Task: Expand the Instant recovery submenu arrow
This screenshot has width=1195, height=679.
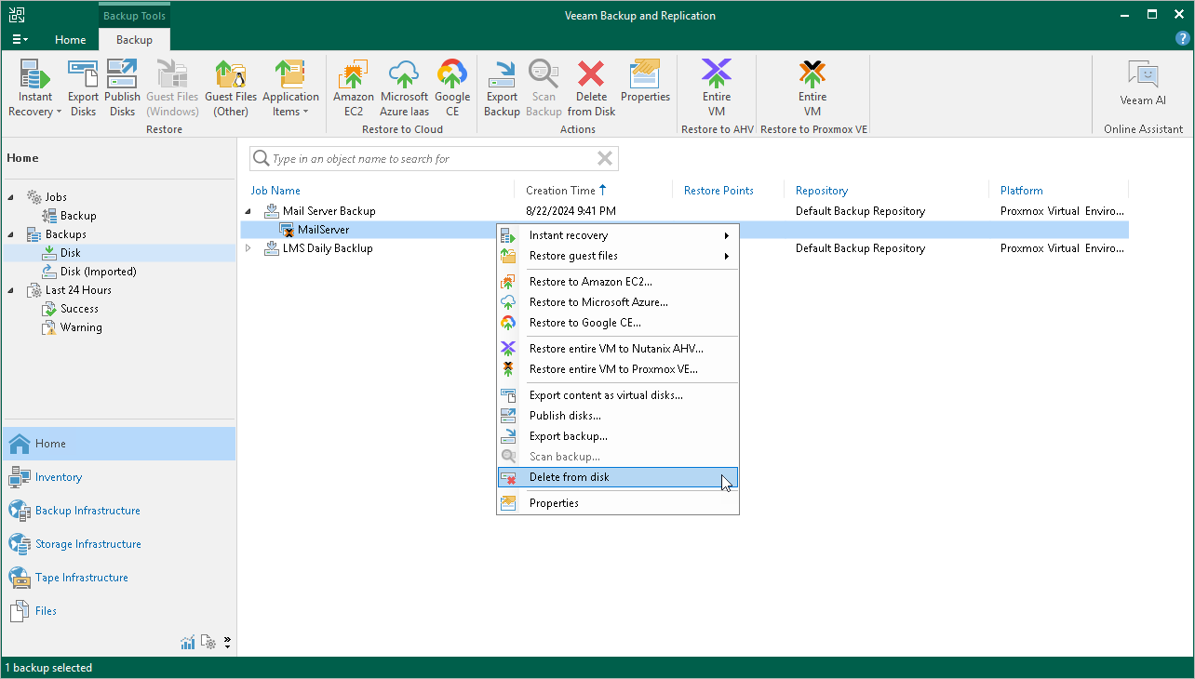Action: (726, 235)
